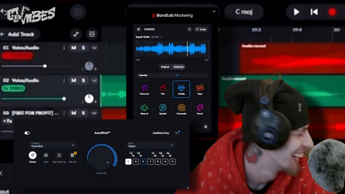Select the Classic AutoPitch effect

pos(33,157)
